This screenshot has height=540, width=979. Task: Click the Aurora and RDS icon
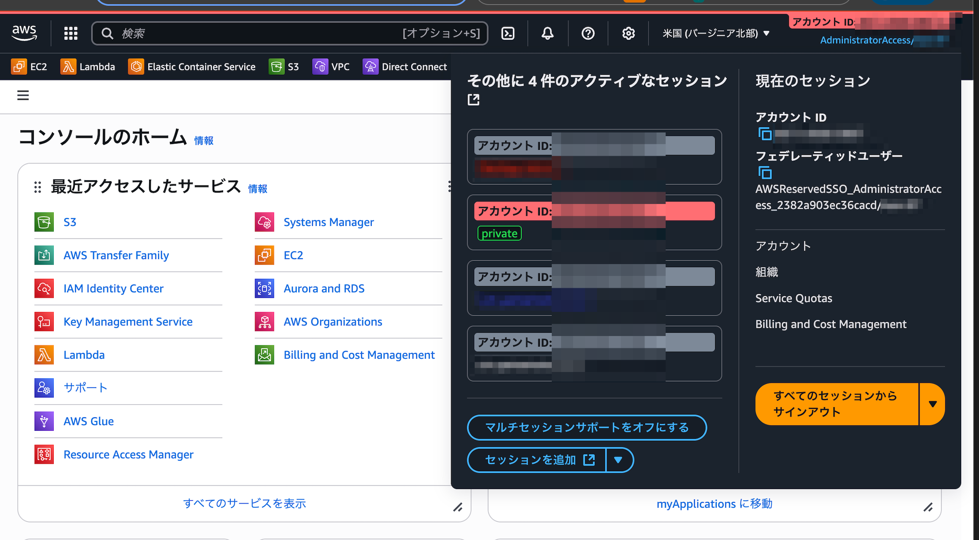(264, 289)
